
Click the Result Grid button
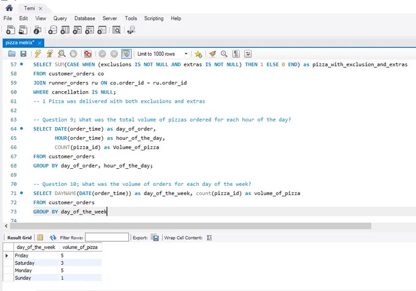(20, 238)
